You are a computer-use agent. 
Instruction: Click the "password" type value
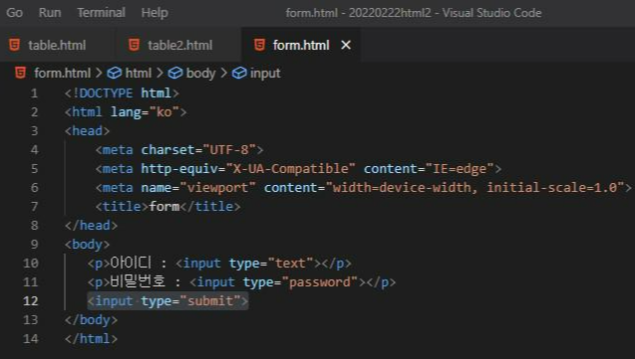coord(320,281)
